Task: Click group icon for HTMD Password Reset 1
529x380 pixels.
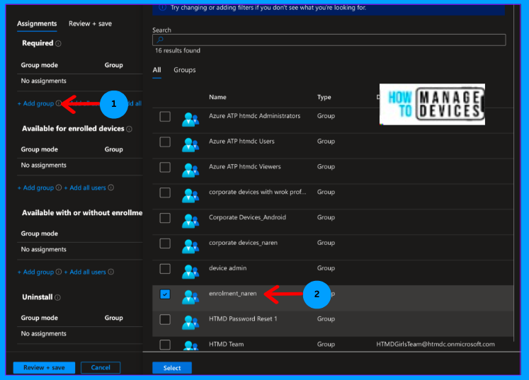Action: 190,323
